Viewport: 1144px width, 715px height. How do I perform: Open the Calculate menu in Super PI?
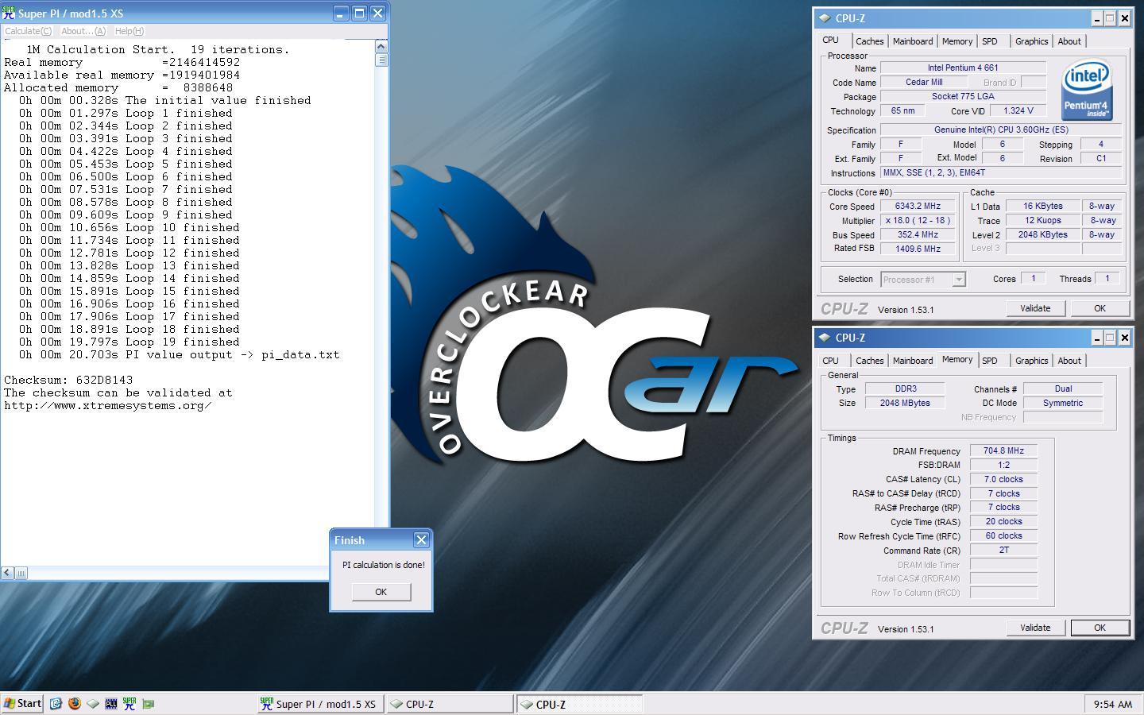pyautogui.click(x=28, y=31)
